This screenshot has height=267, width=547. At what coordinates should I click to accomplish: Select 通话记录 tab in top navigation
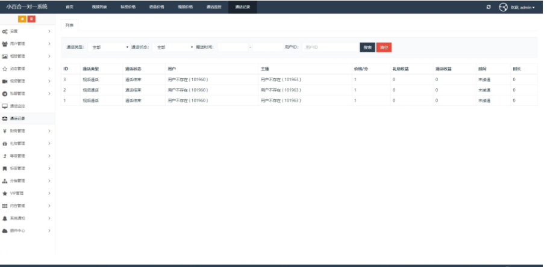242,7
